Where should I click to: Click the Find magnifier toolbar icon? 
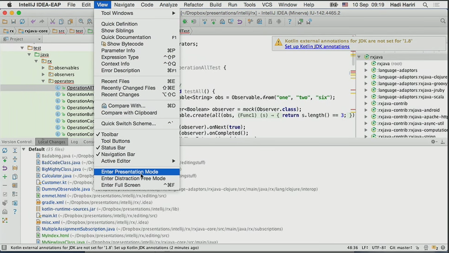click(81, 21)
